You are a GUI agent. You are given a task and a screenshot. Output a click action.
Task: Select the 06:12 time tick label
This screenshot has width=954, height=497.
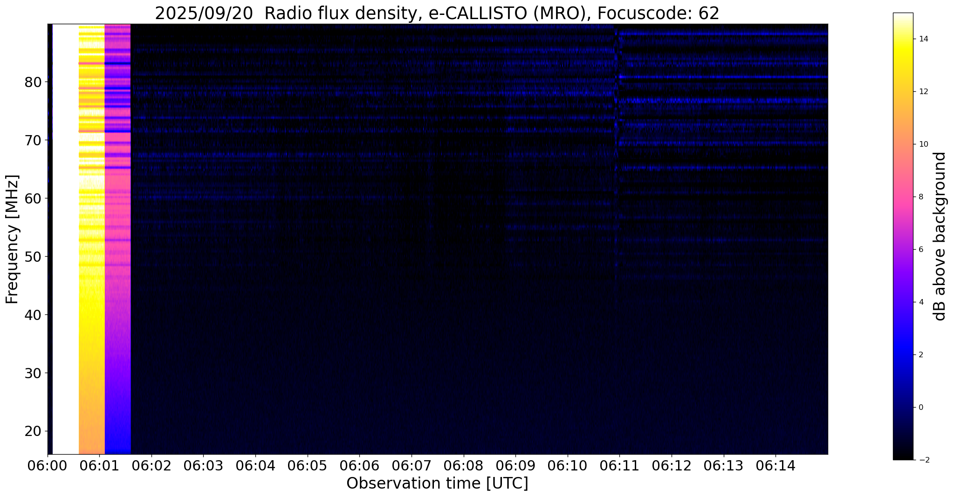tap(672, 466)
